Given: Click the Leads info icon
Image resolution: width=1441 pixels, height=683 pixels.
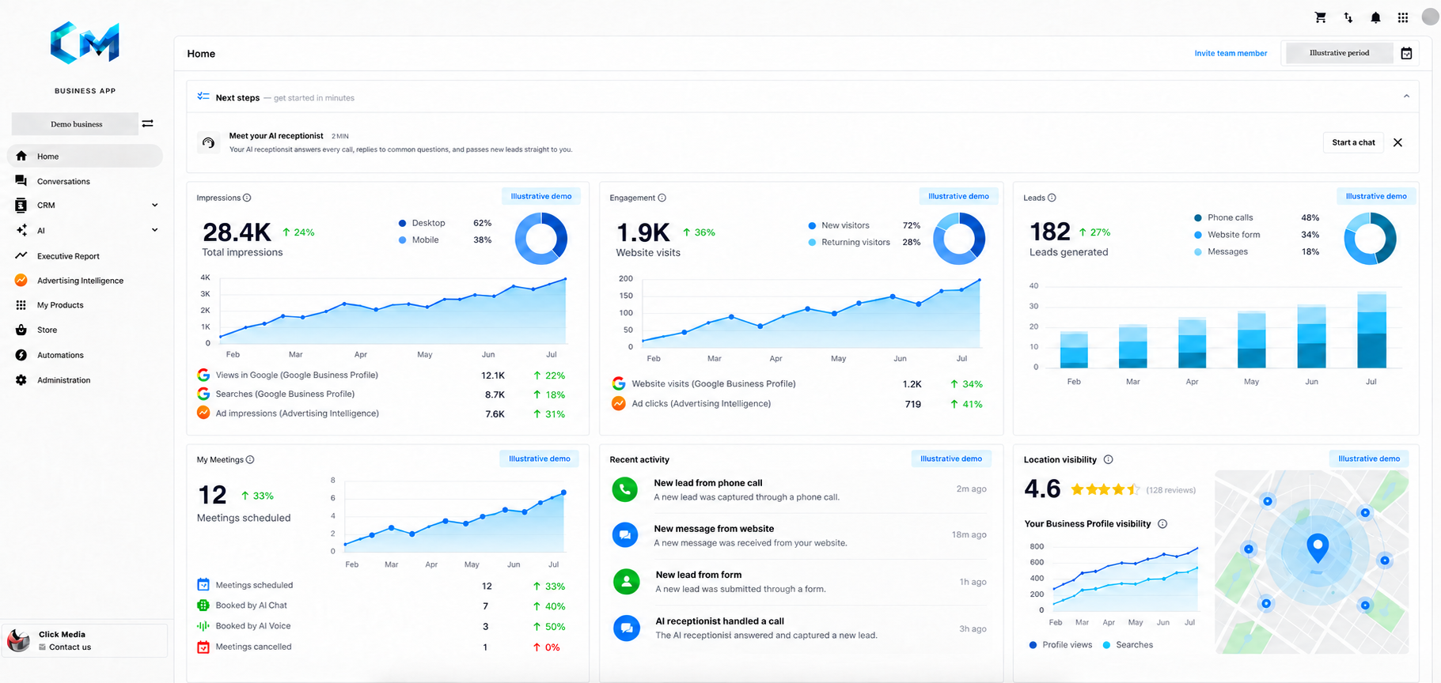Looking at the screenshot, I should (x=1052, y=198).
